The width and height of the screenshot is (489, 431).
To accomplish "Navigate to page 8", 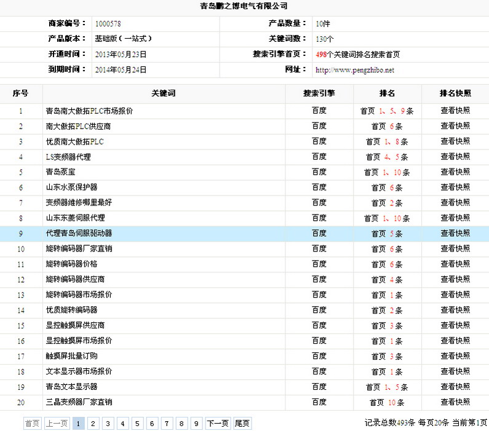I will (181, 423).
